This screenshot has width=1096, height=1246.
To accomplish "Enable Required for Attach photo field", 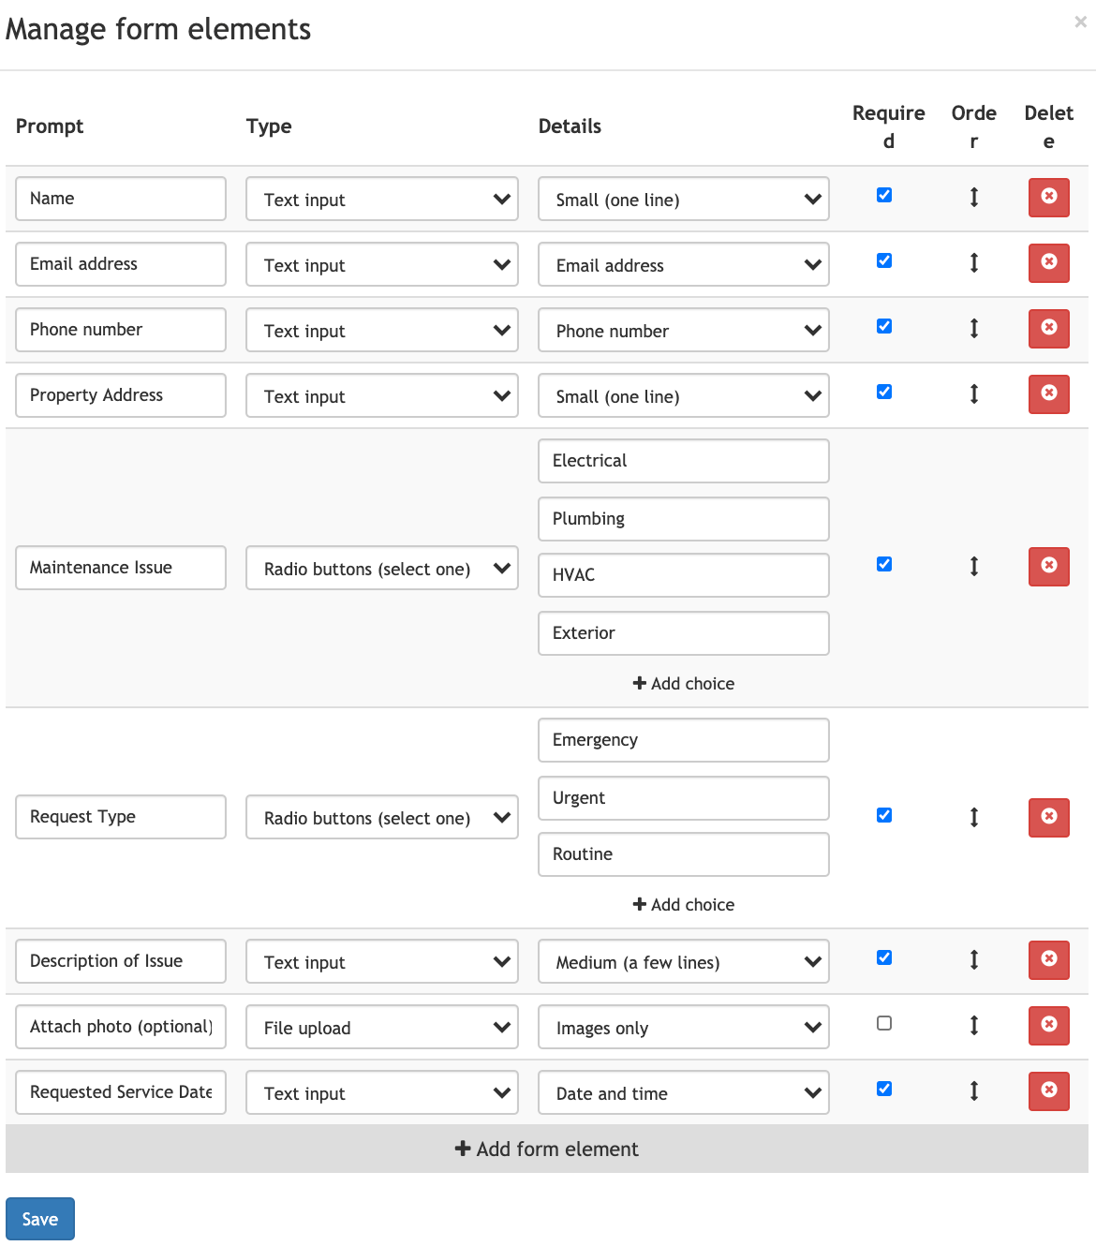I will coord(884,1023).
